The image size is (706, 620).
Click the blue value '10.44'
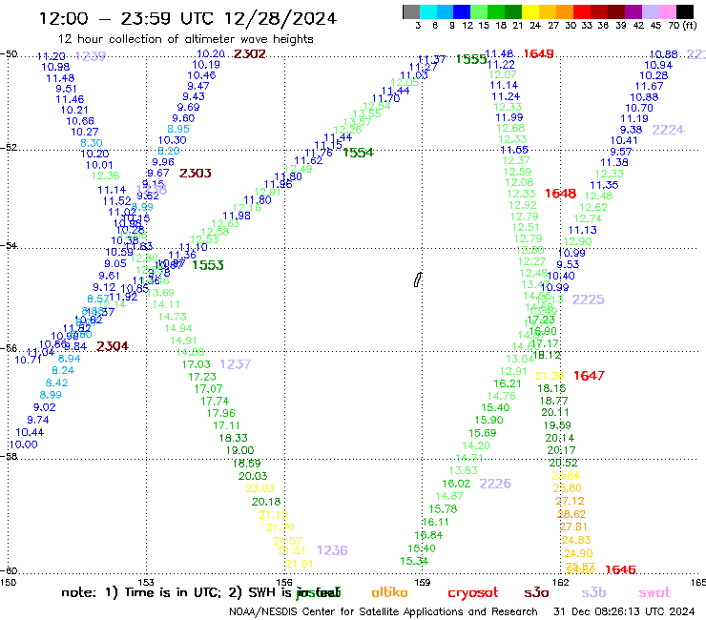click(30, 432)
